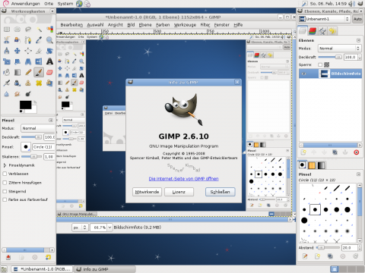Image resolution: width=365 pixels, height=273 pixels.
Task: Open the px unit dropdown
Action: pos(80,227)
